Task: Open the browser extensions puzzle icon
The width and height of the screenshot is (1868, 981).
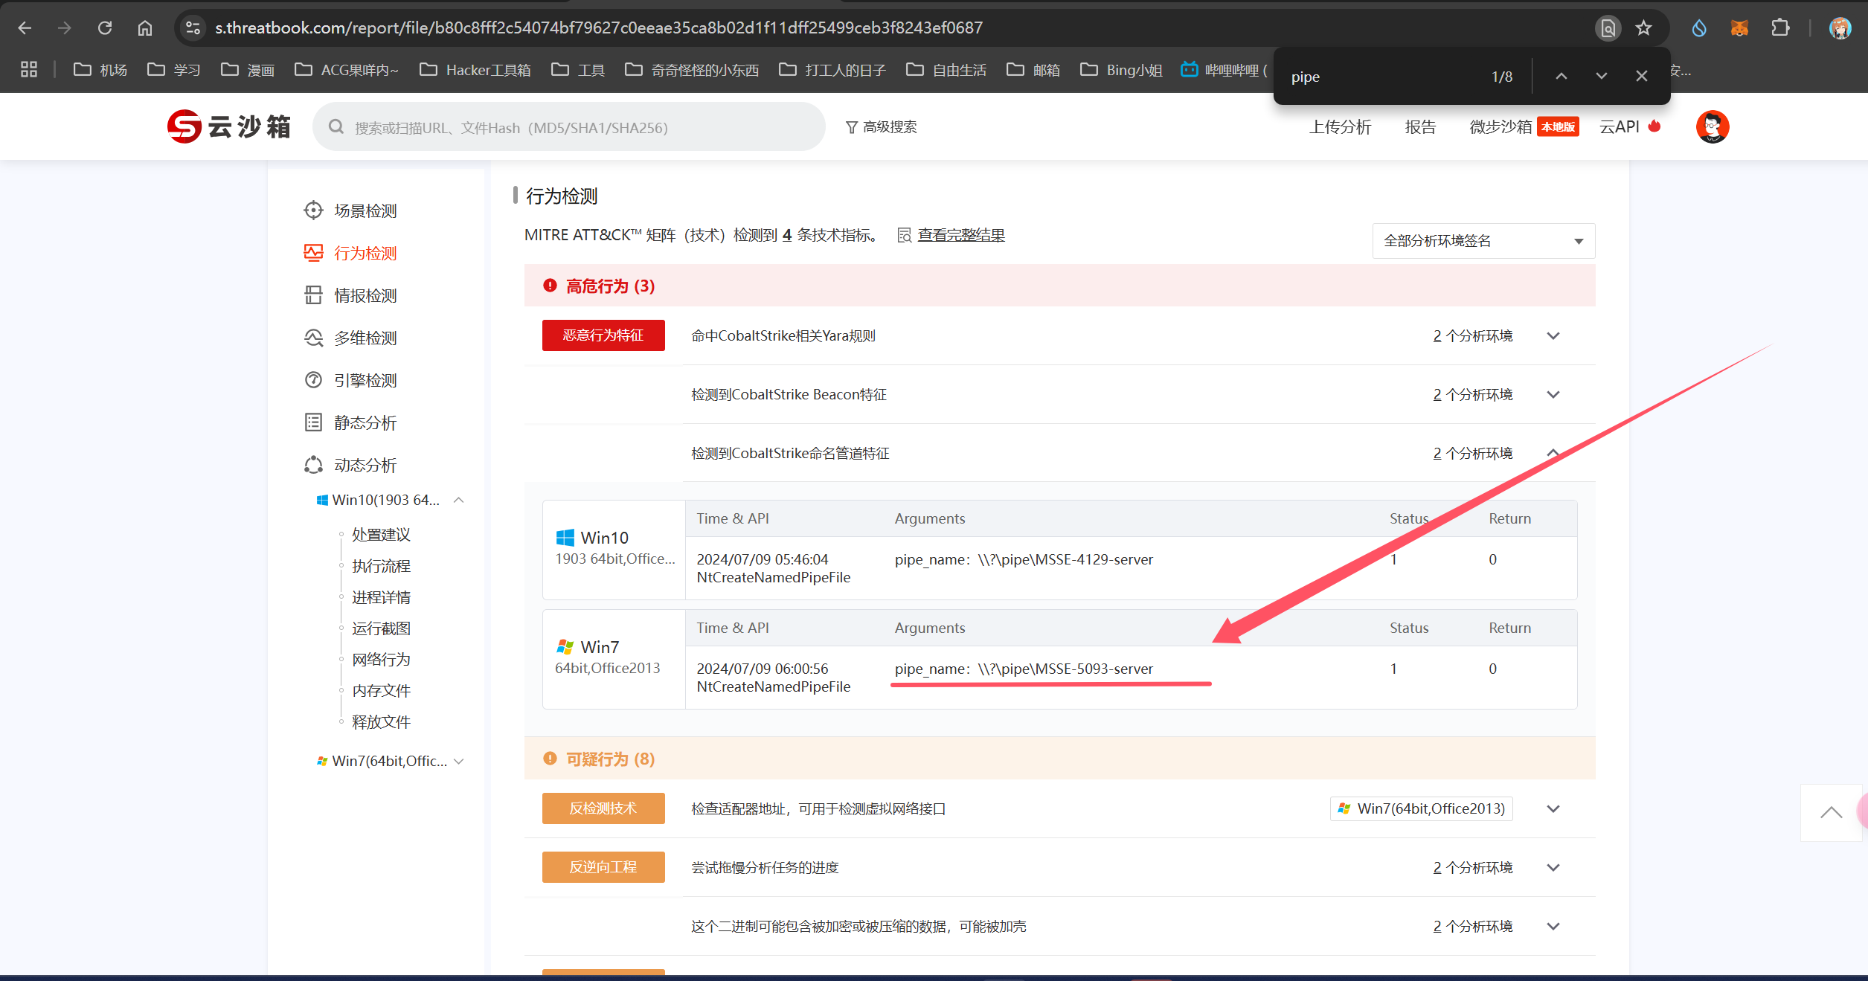Action: tap(1779, 28)
